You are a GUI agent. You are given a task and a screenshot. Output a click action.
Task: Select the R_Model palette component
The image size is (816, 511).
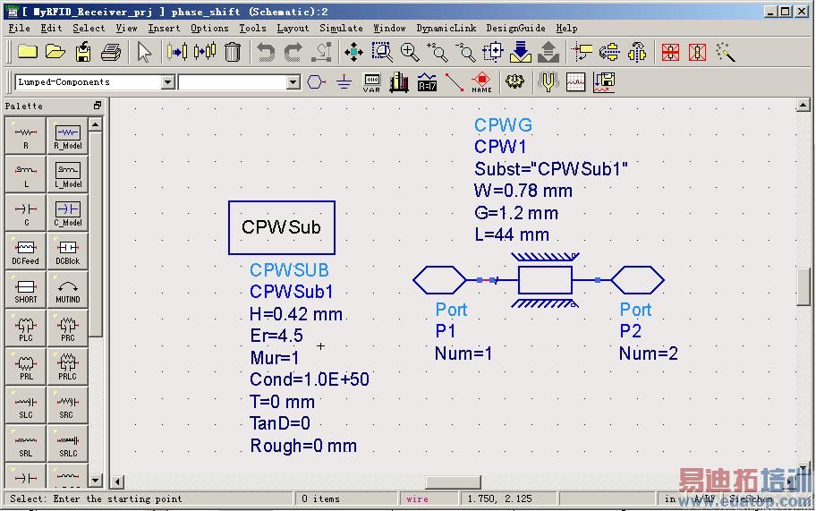point(68,136)
